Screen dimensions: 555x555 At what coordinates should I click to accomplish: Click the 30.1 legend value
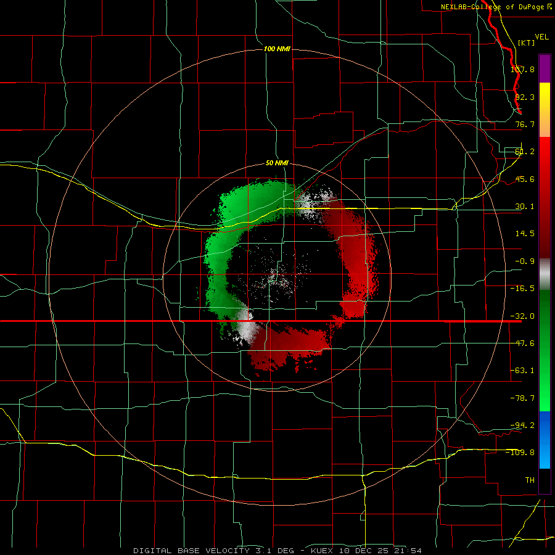(525, 207)
